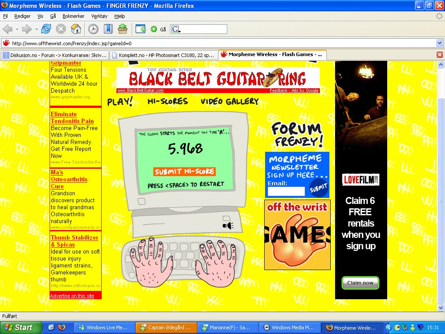Reload the current page

tap(46, 29)
